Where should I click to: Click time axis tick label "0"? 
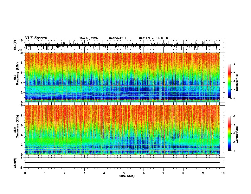tap(25, 173)
